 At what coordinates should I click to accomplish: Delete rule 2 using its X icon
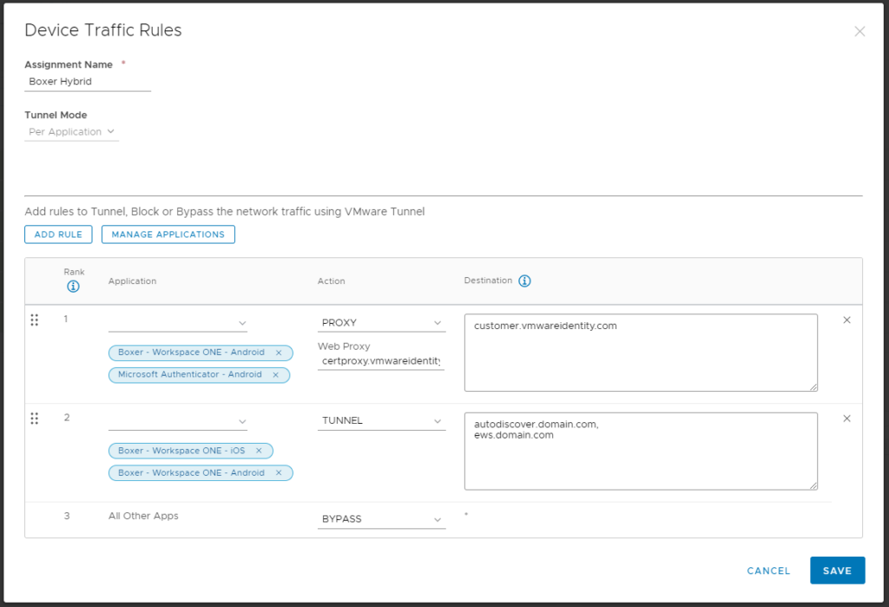point(847,419)
